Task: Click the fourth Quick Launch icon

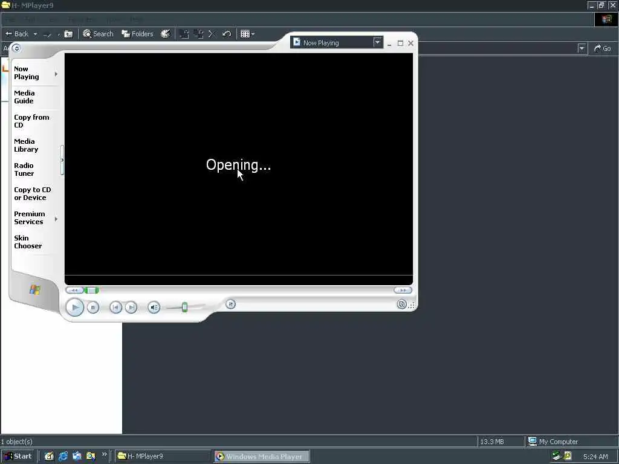Action: click(91, 456)
